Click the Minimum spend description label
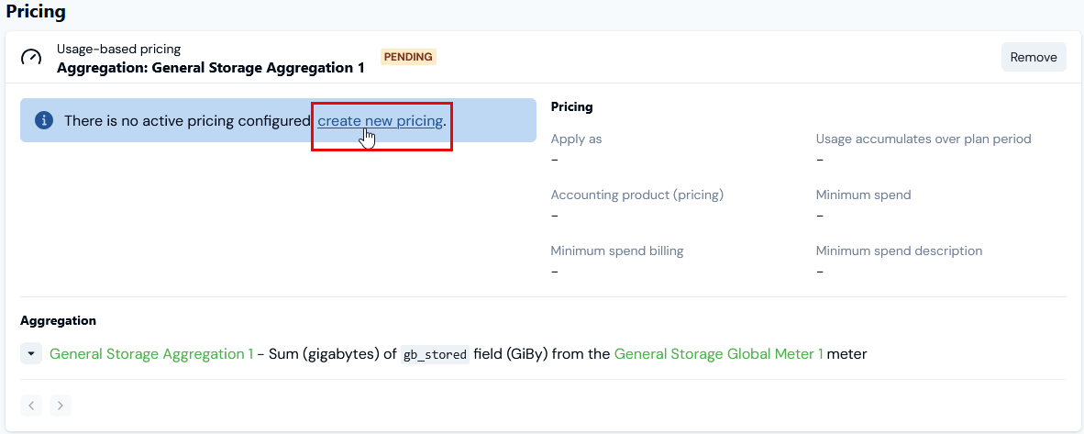Image resolution: width=1084 pixels, height=434 pixels. [x=899, y=250]
